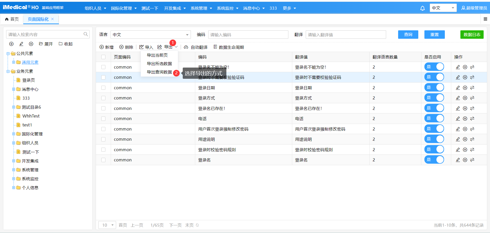Open the hamburger menu at tab bar right

click(485, 19)
